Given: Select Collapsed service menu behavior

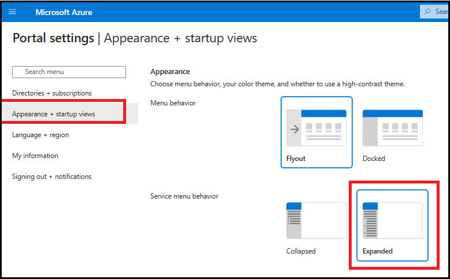Looking at the screenshot, I should click(x=316, y=225).
